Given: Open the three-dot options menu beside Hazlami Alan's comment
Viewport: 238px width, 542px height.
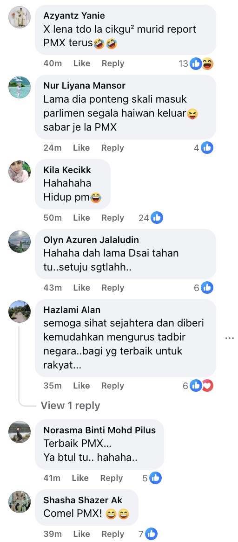Looking at the screenshot, I should pos(229,338).
